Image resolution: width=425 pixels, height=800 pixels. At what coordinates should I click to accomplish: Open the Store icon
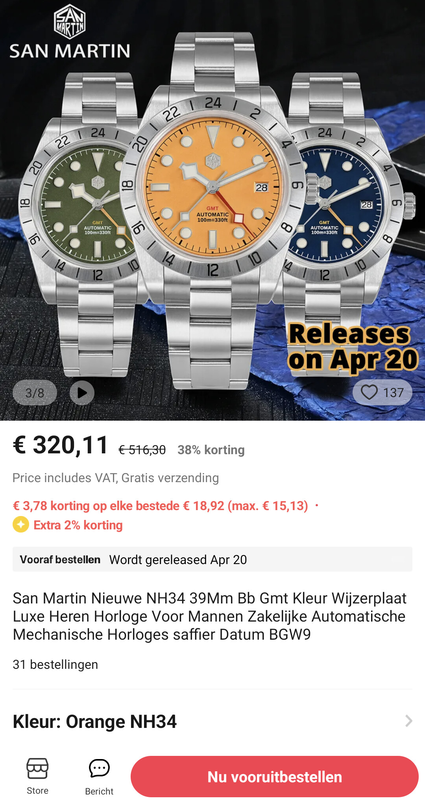pyautogui.click(x=37, y=768)
